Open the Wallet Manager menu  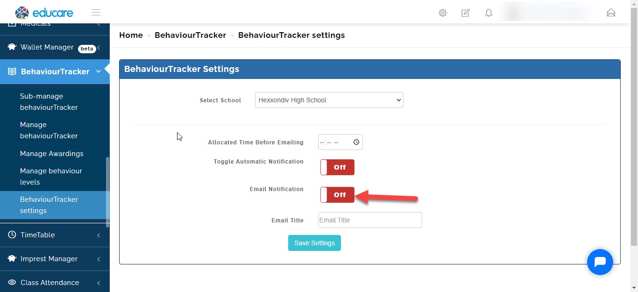[55, 48]
